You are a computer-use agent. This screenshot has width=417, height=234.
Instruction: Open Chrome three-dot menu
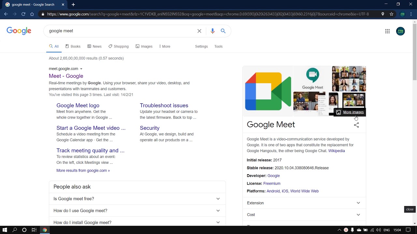(412, 14)
